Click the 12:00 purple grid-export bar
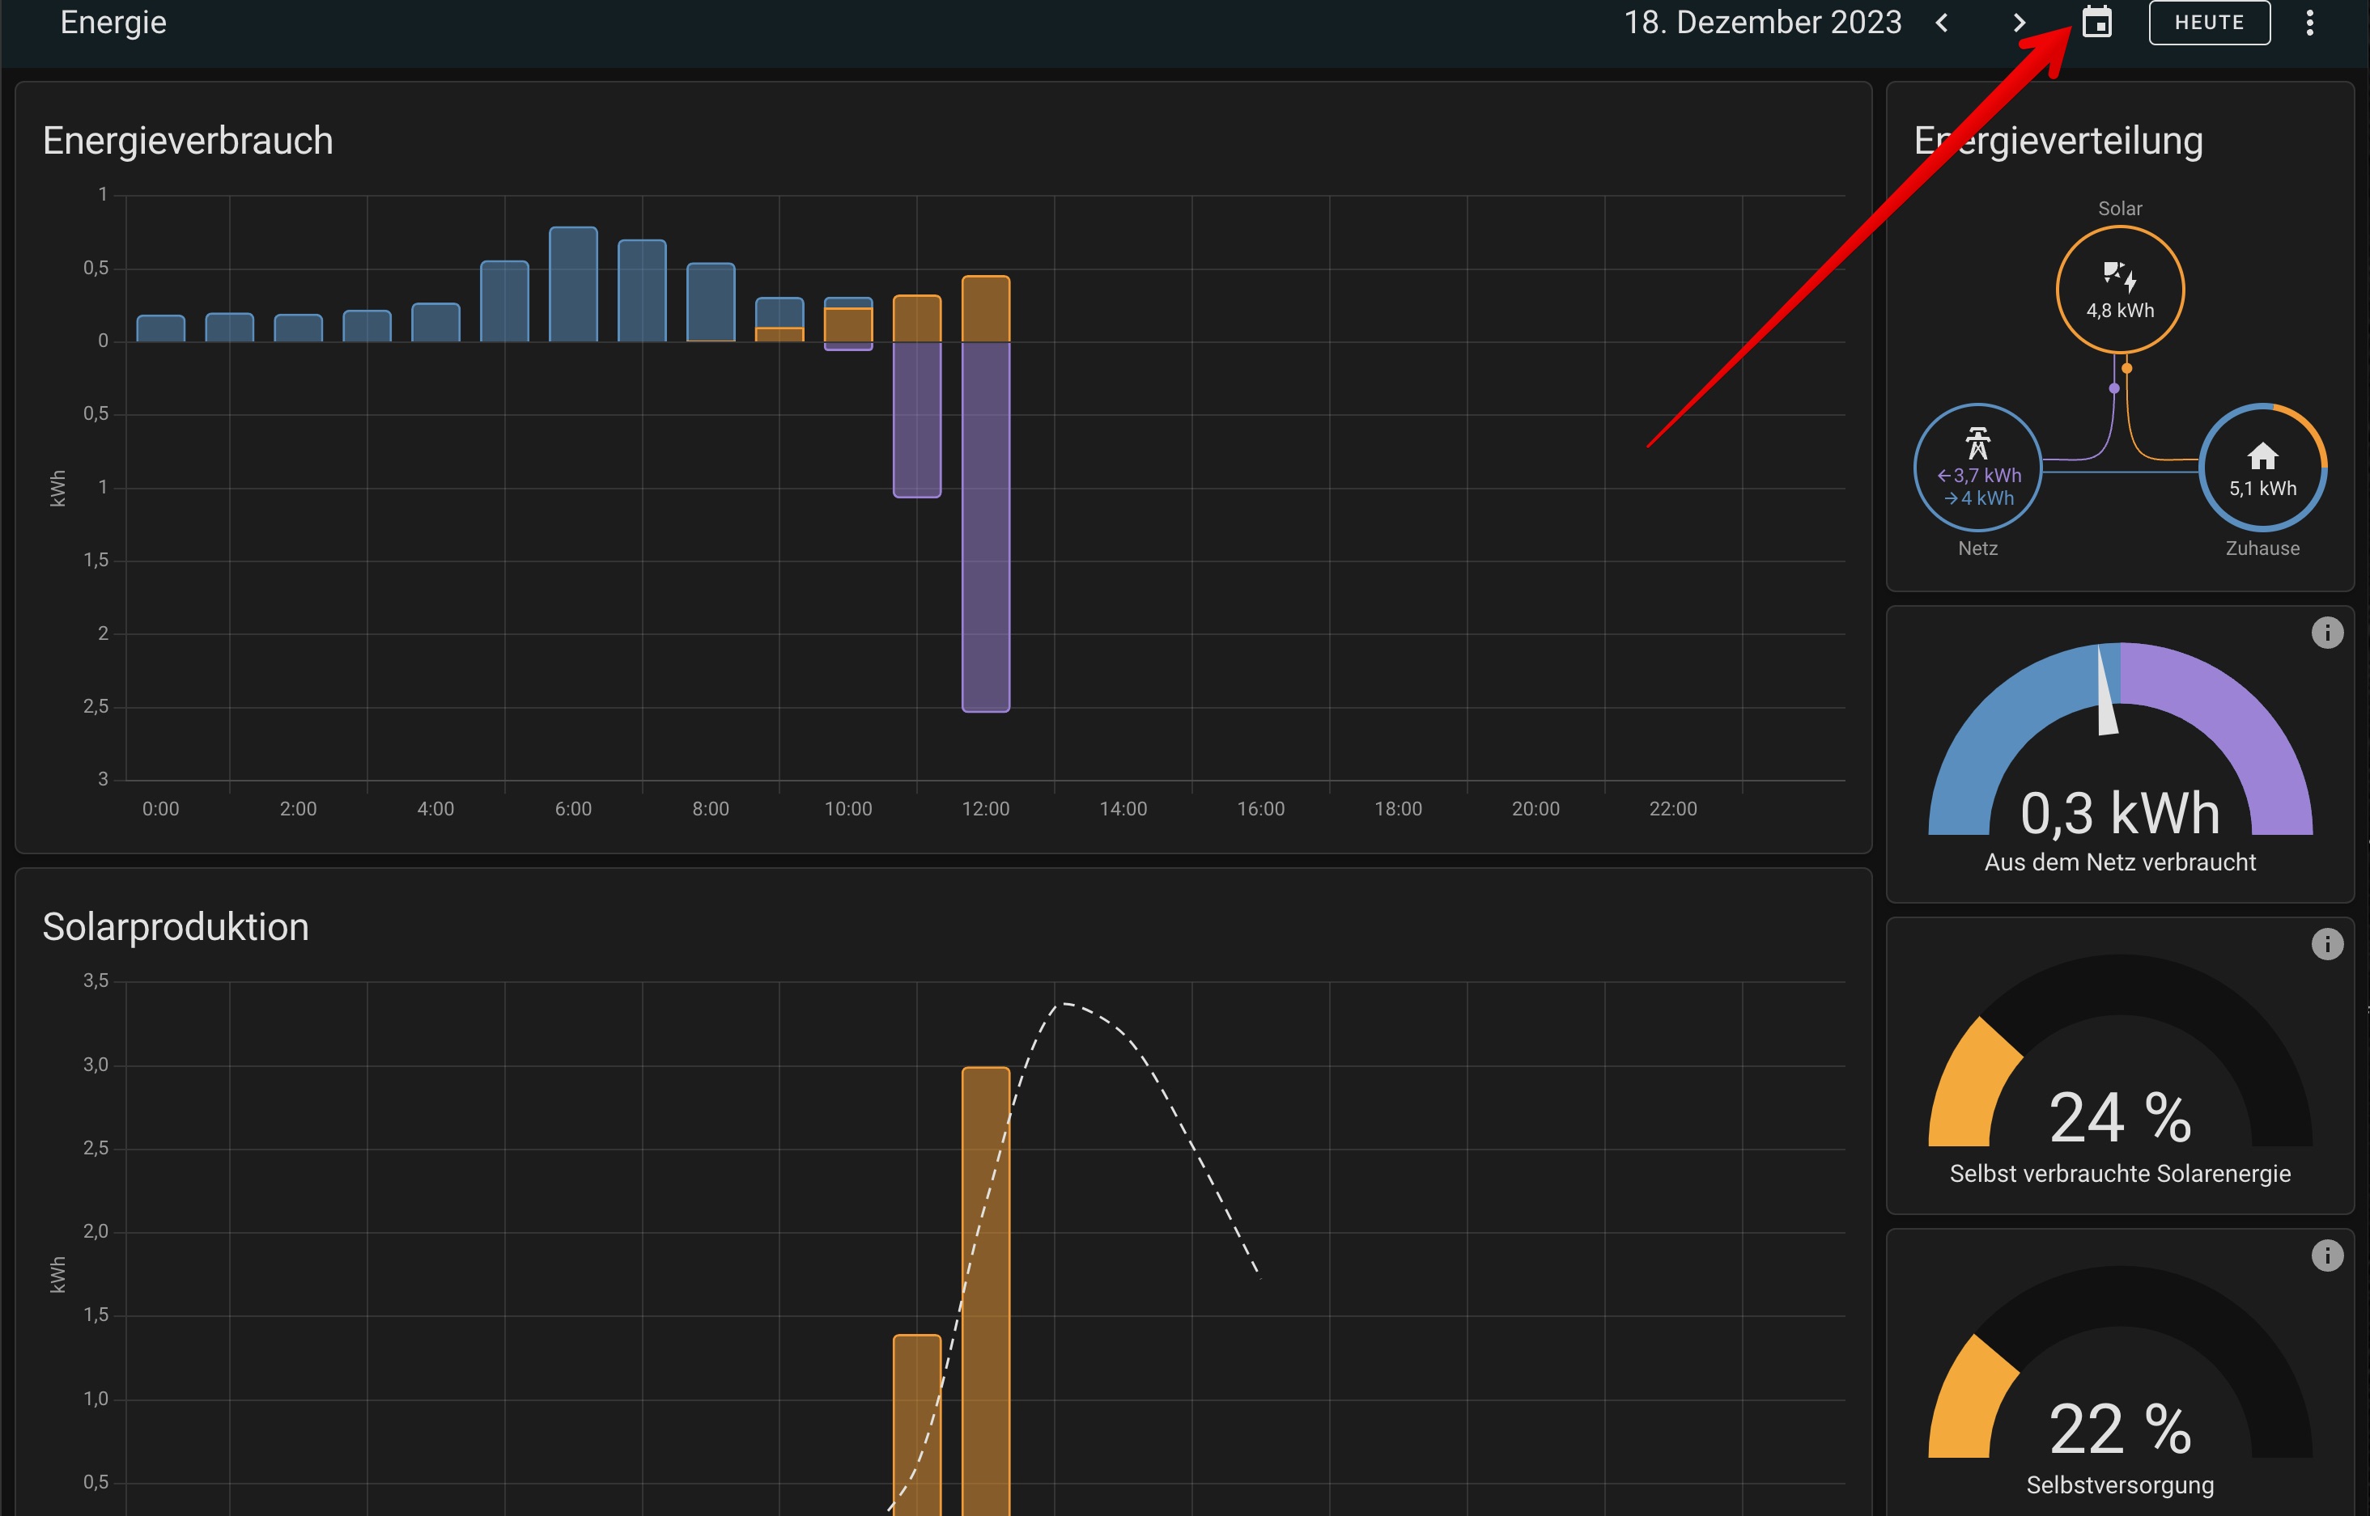The width and height of the screenshot is (2370, 1516). tap(985, 527)
